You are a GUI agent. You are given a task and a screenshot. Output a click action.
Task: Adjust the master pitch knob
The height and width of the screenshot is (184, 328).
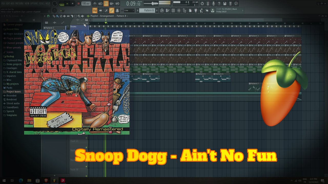[54, 10]
